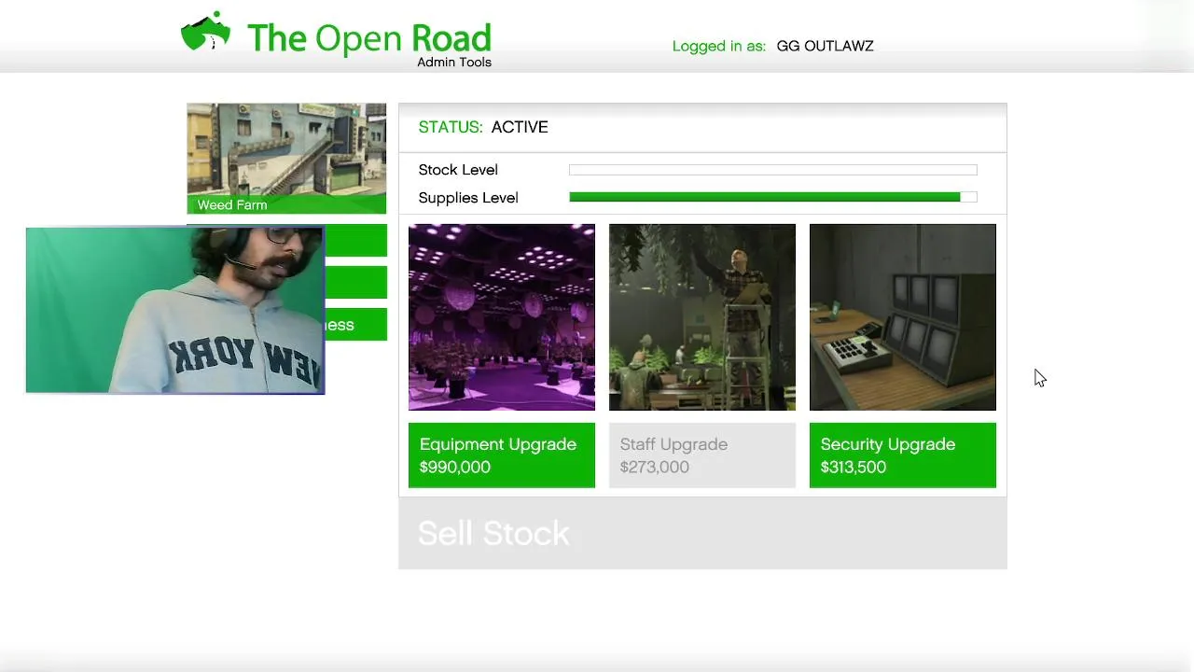Buy the Equipment Upgrade for $990,000

[x=502, y=455]
